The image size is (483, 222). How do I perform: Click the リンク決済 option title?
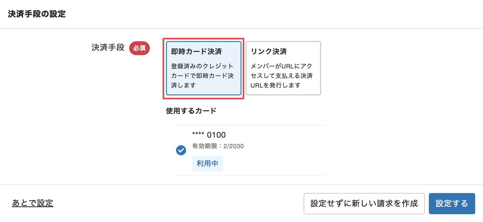pos(269,51)
